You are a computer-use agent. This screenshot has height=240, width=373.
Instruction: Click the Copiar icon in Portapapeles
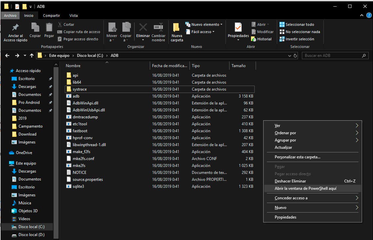click(x=35, y=28)
